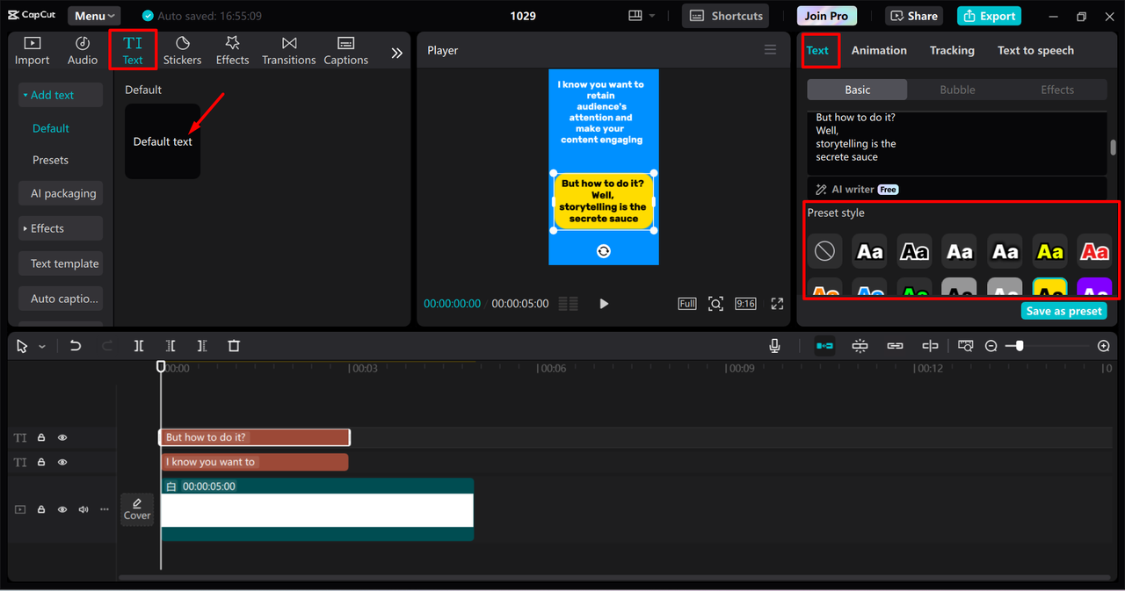This screenshot has width=1125, height=591.
Task: Apply the red text preset style
Action: [1094, 251]
